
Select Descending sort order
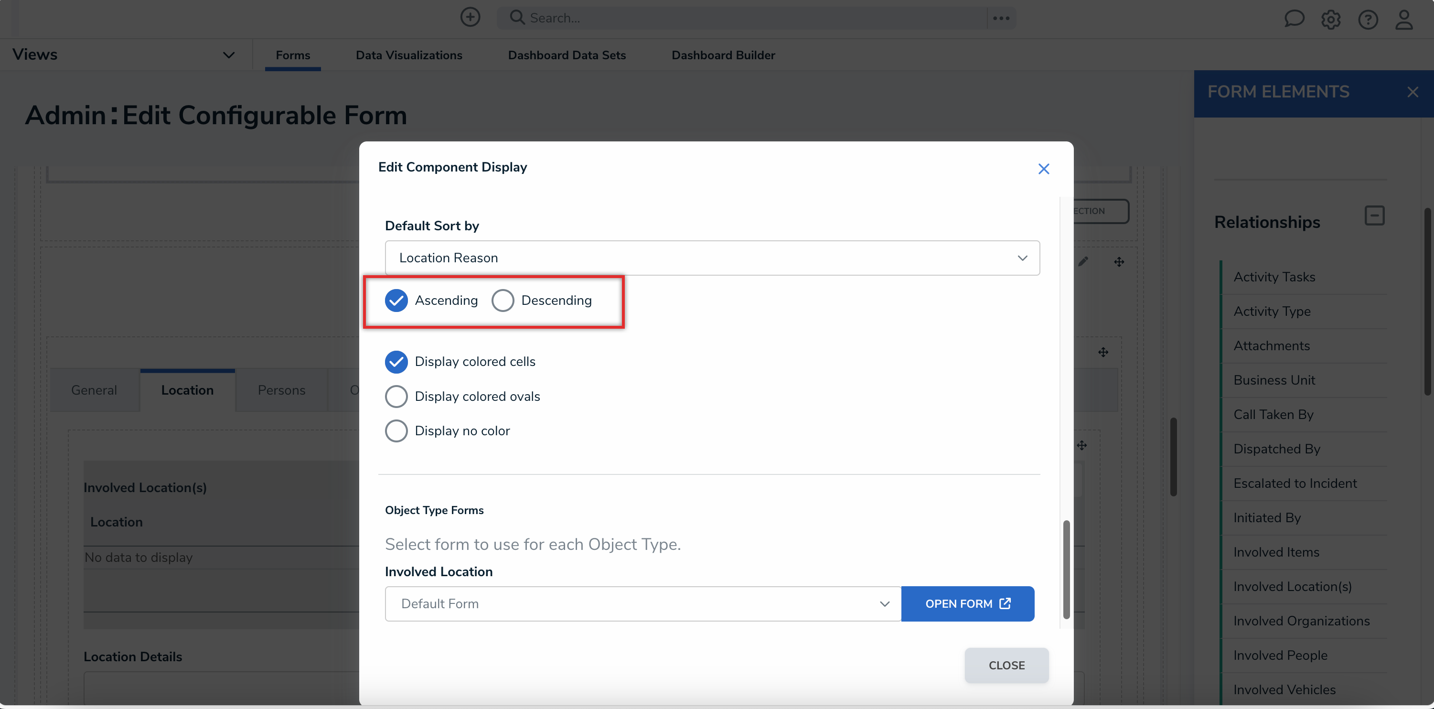[503, 301]
